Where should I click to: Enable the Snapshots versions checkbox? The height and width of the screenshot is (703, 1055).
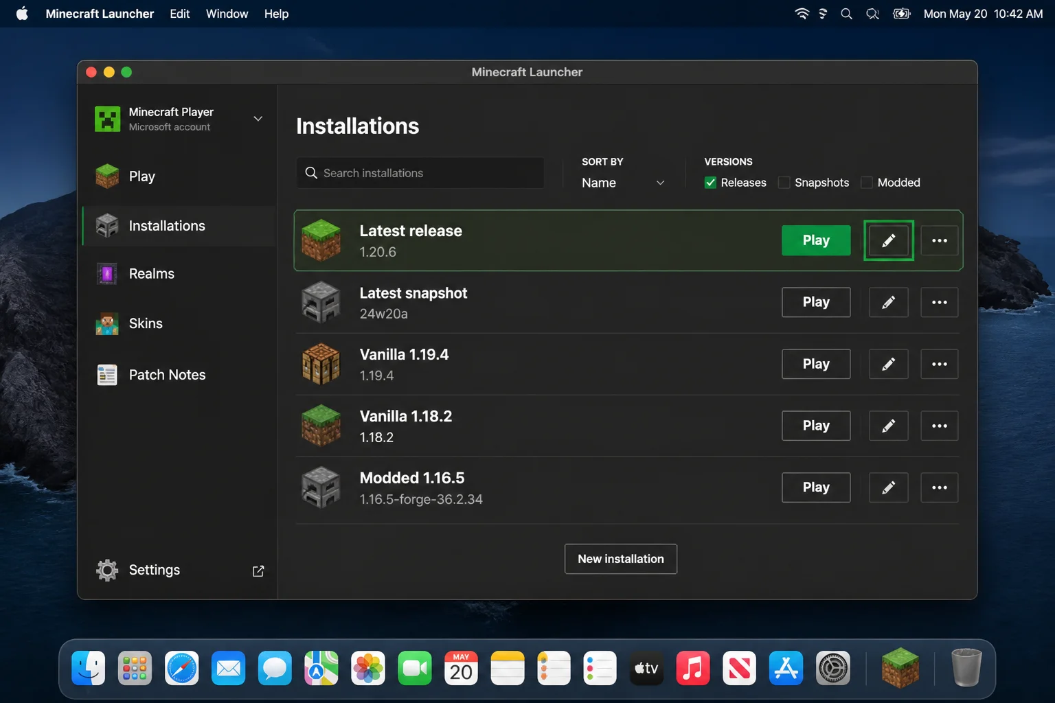784,183
